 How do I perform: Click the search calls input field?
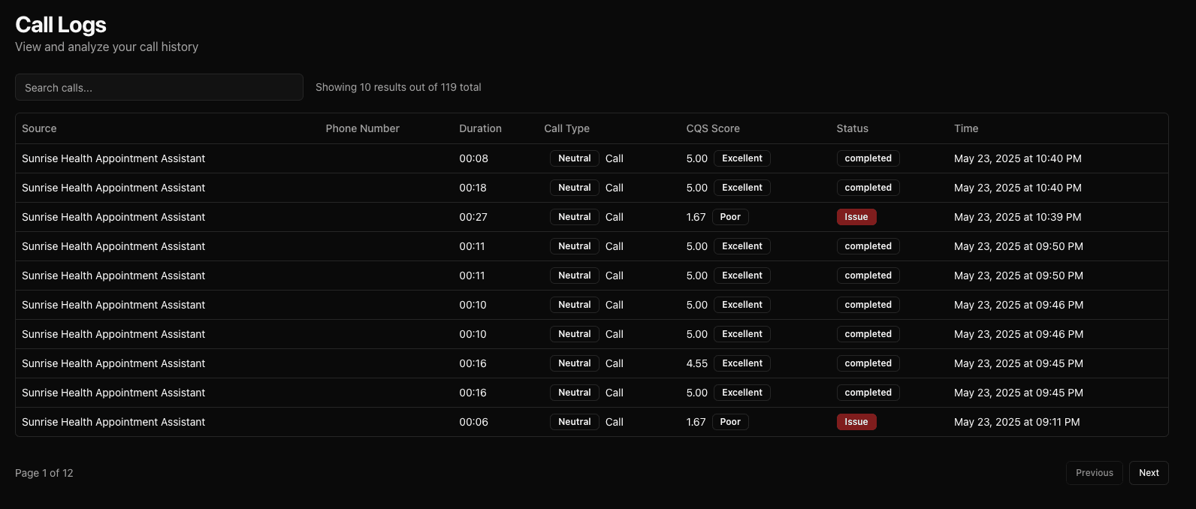159,87
